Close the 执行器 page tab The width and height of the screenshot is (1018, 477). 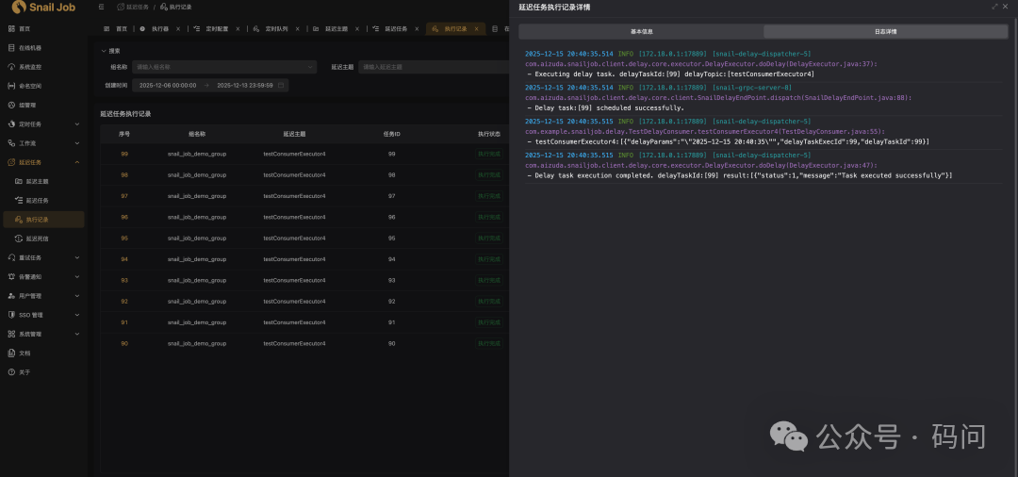(x=178, y=29)
